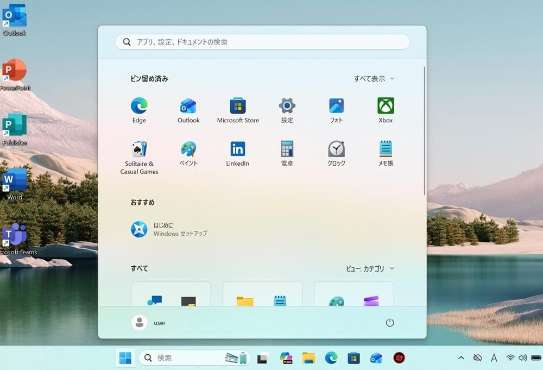543x370 pixels.
Task: Launch ペイント (Paint)
Action: tap(188, 149)
